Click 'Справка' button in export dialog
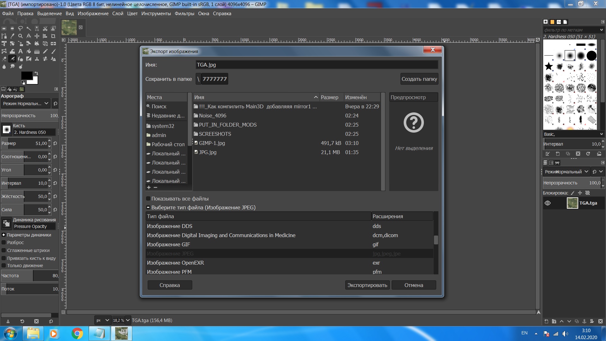Viewport: 606px width, 341px height. click(169, 285)
